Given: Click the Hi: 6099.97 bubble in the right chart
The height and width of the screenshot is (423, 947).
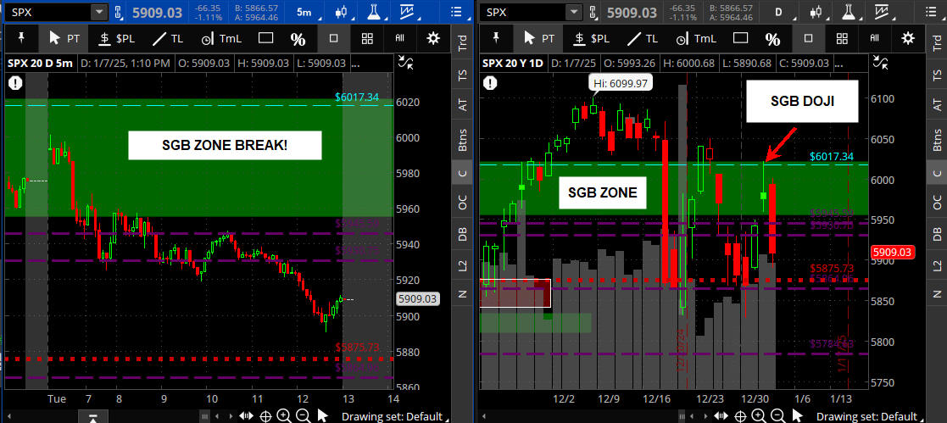Looking at the screenshot, I should pos(621,83).
